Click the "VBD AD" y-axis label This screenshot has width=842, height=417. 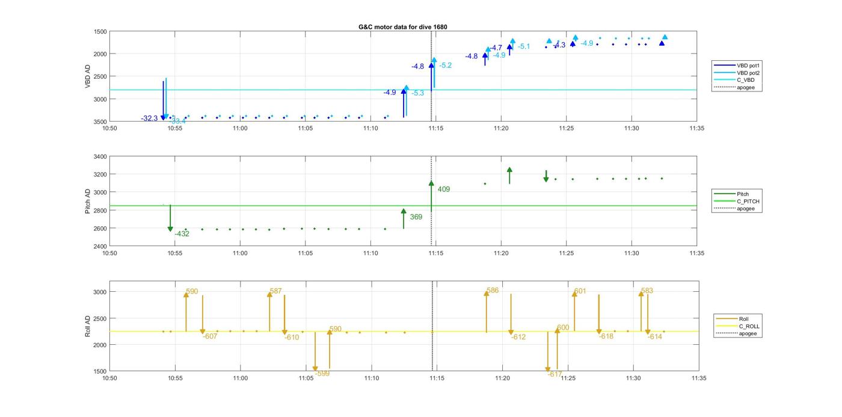pos(88,76)
